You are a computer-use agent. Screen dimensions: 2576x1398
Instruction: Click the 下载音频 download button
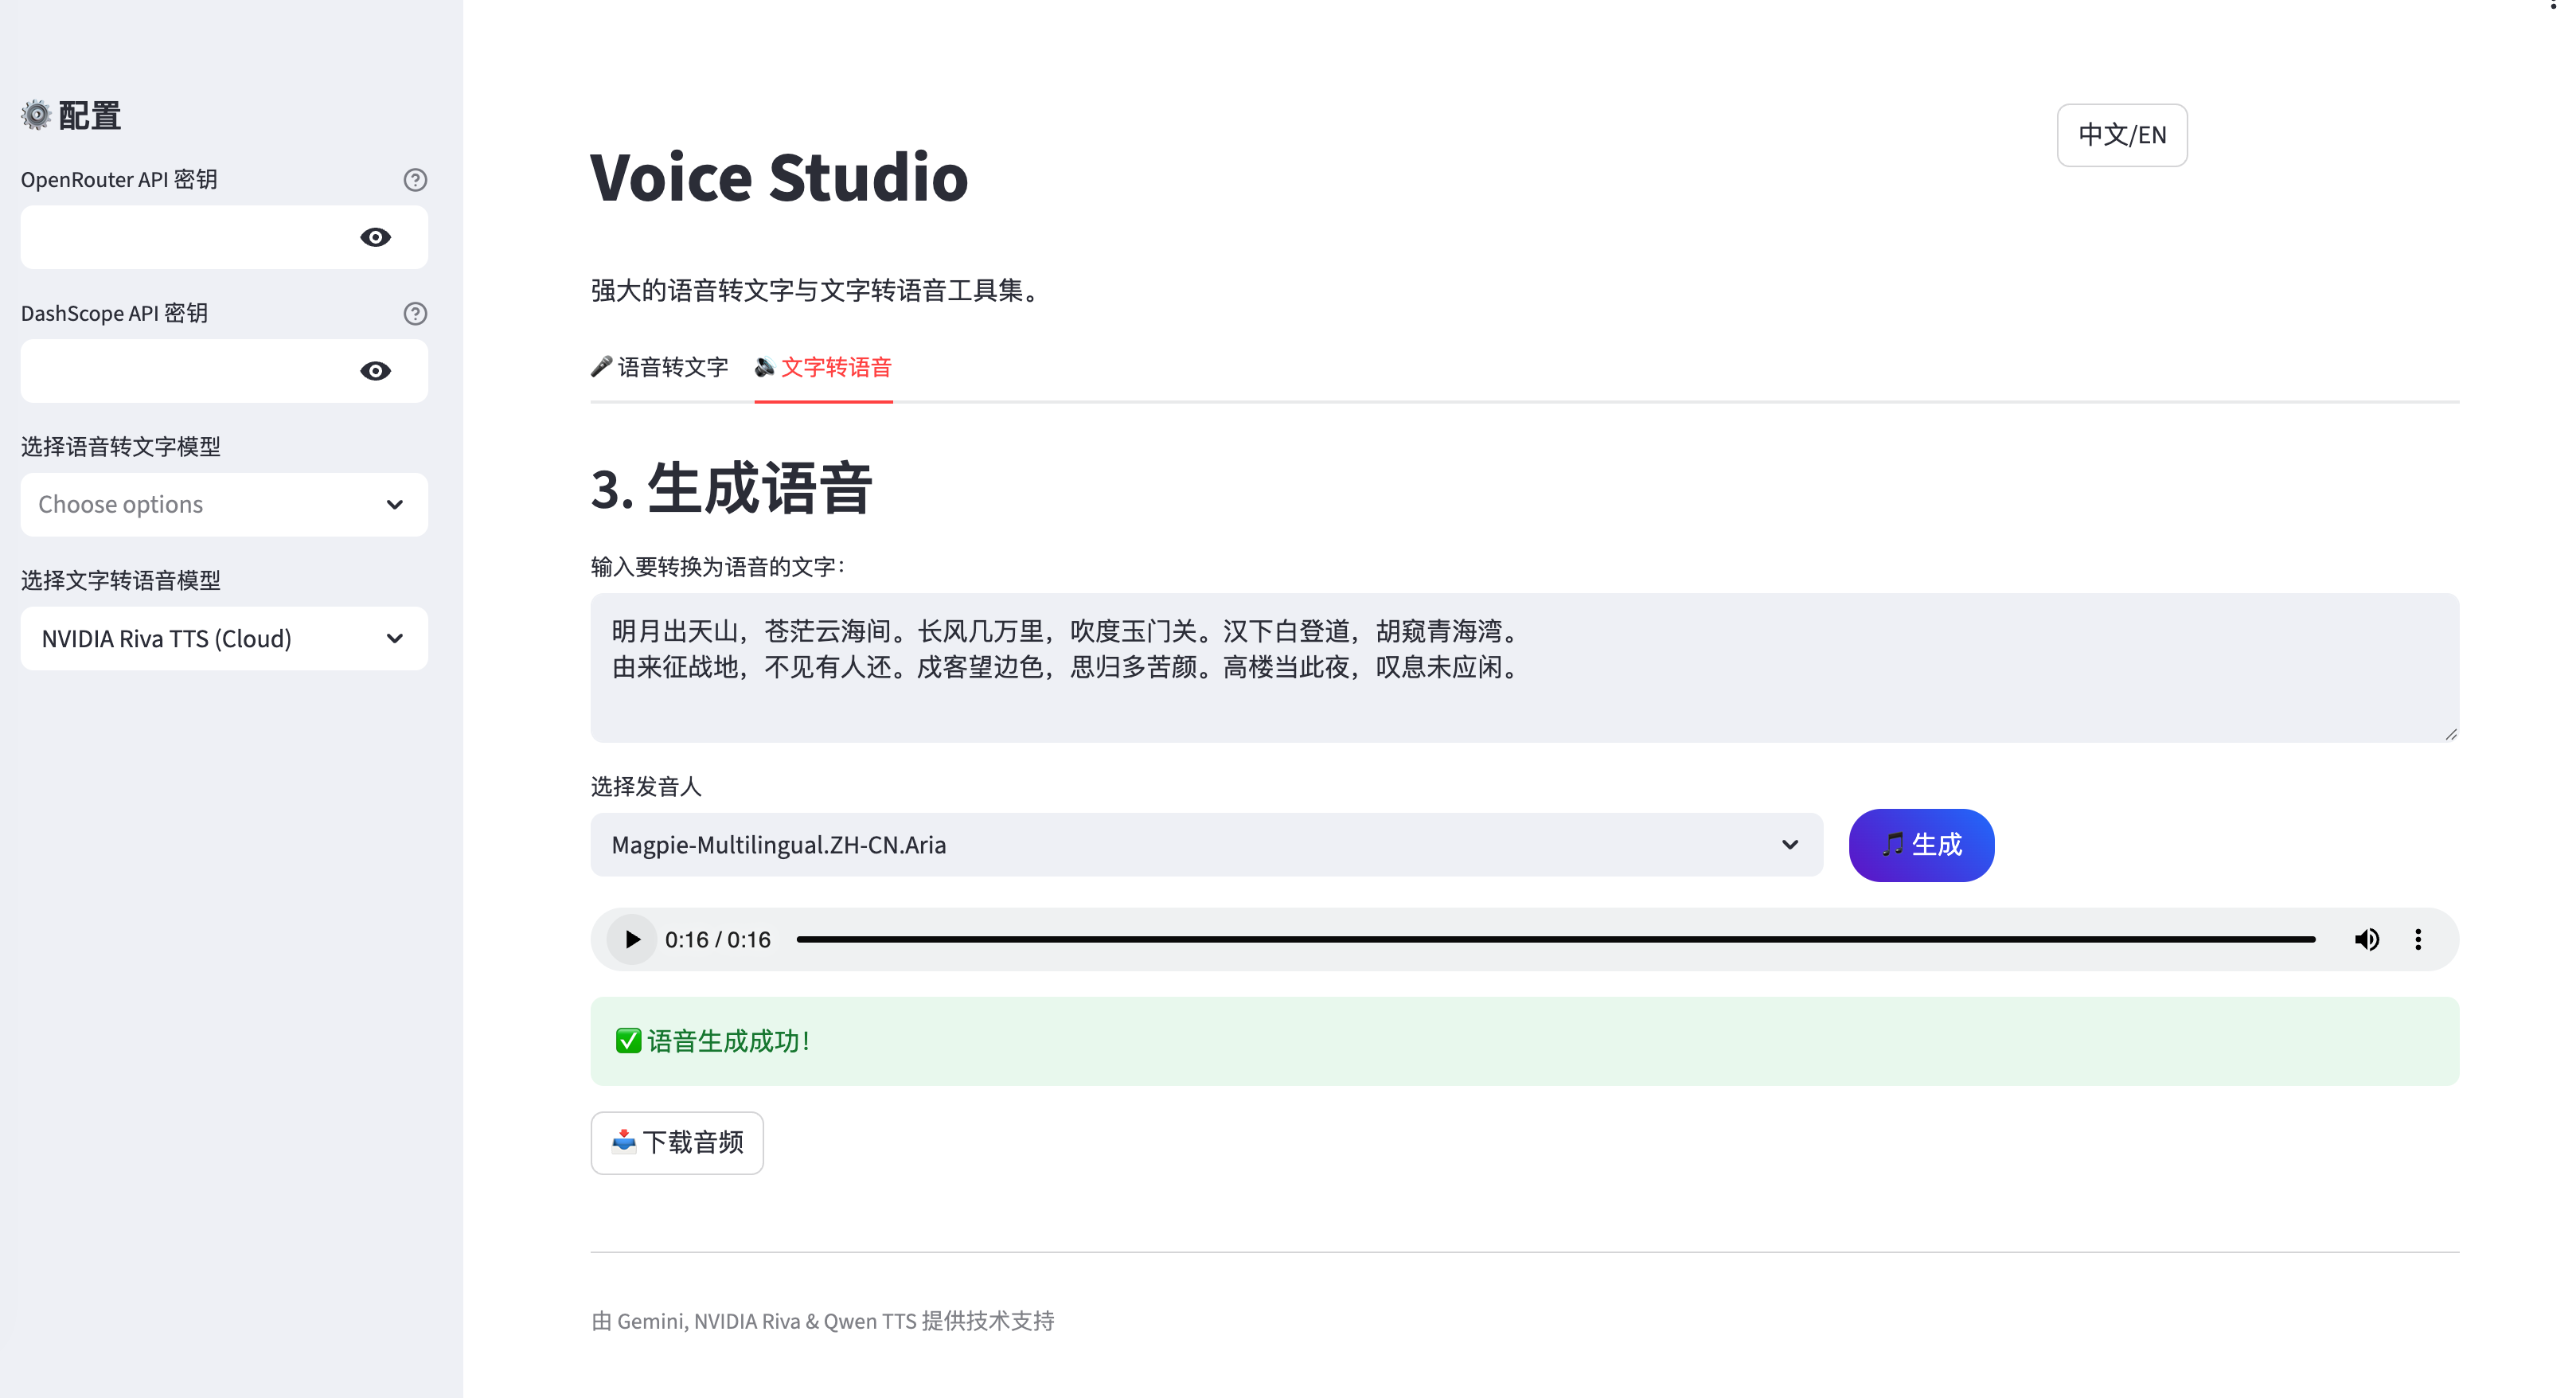click(x=677, y=1142)
